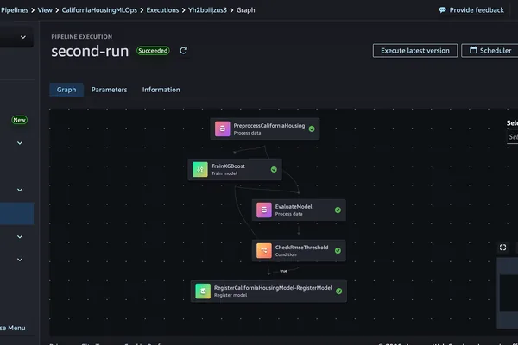Click the Provide feedback speech bubble icon
518x345 pixels.
442,9
